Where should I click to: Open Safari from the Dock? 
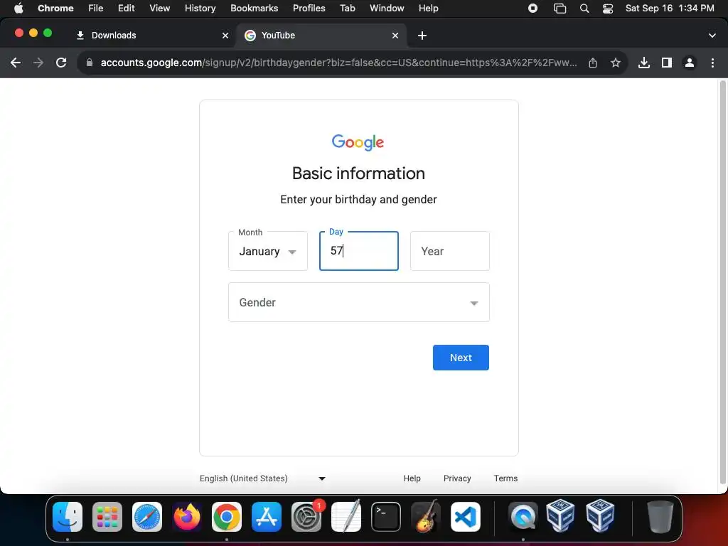point(147,517)
